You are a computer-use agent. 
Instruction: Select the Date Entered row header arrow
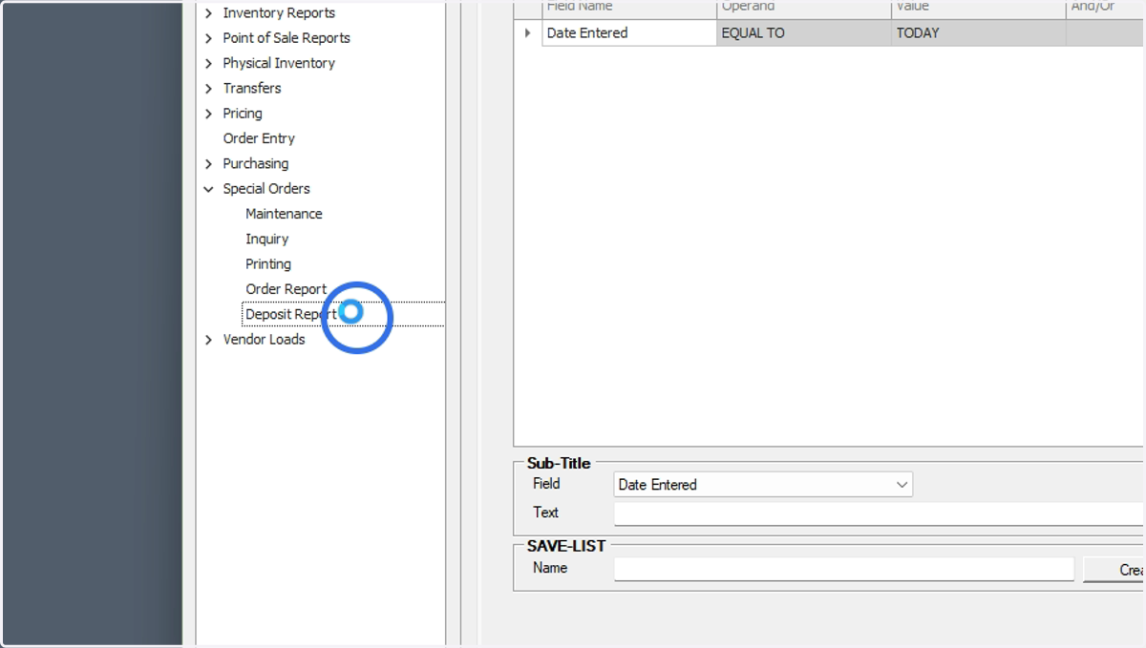point(528,32)
